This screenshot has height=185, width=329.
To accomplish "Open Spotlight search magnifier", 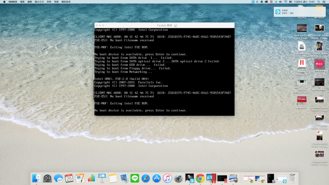I will tap(319, 2).
